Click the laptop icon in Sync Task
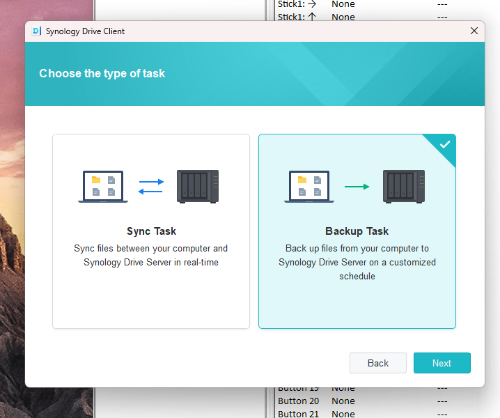This screenshot has height=418, width=500. (103, 187)
